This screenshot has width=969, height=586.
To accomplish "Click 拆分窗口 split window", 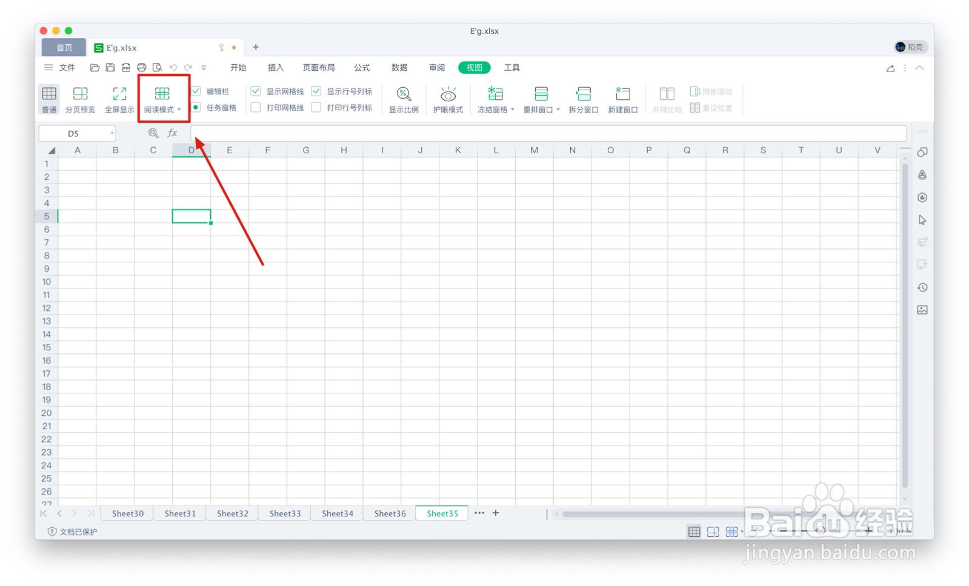I will (x=583, y=99).
